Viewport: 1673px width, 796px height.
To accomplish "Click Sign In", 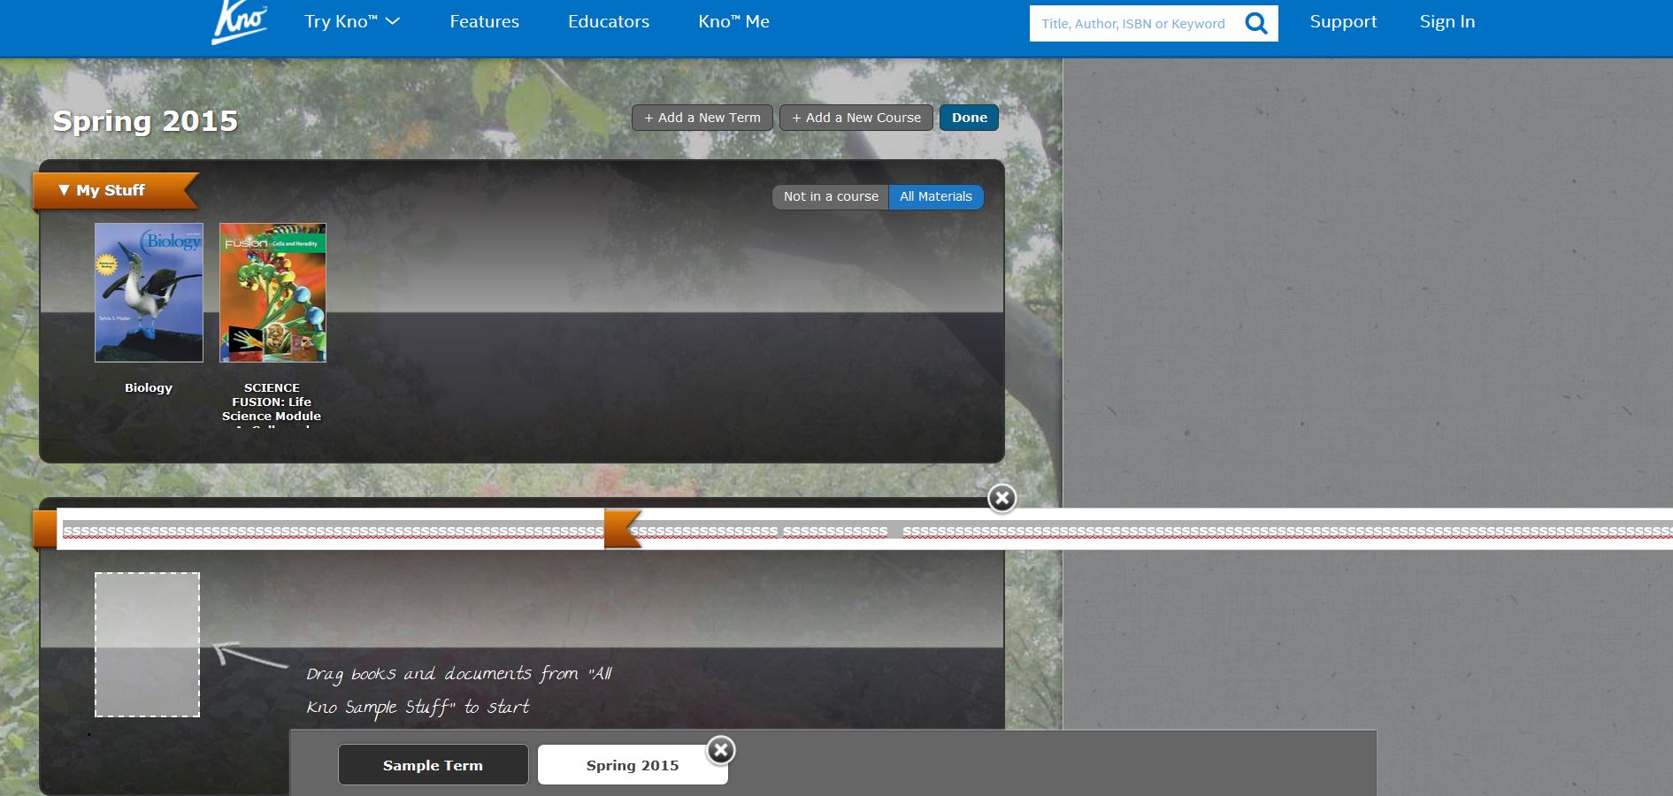I will pos(1447,21).
